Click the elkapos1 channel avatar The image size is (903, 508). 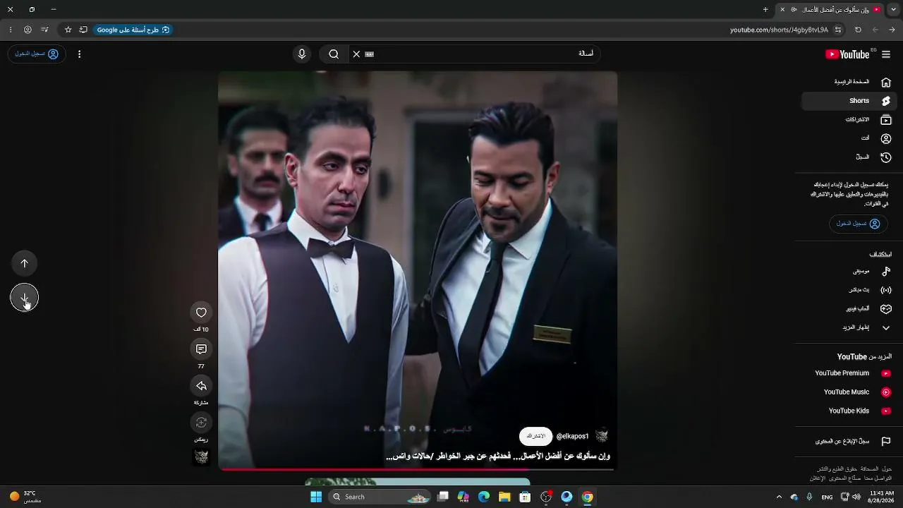tap(602, 436)
